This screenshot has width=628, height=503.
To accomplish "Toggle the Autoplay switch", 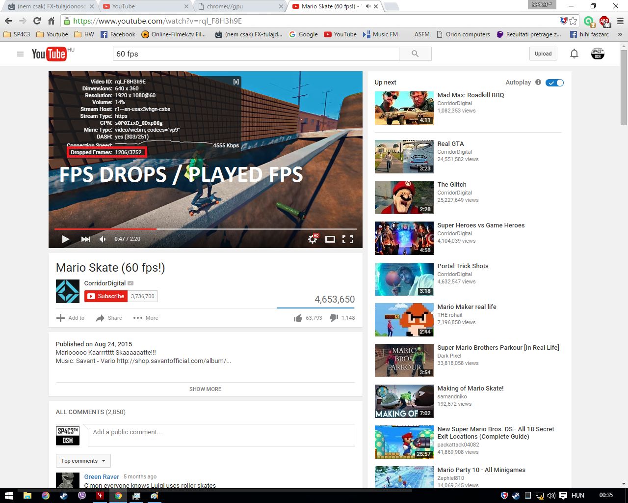I will [555, 83].
